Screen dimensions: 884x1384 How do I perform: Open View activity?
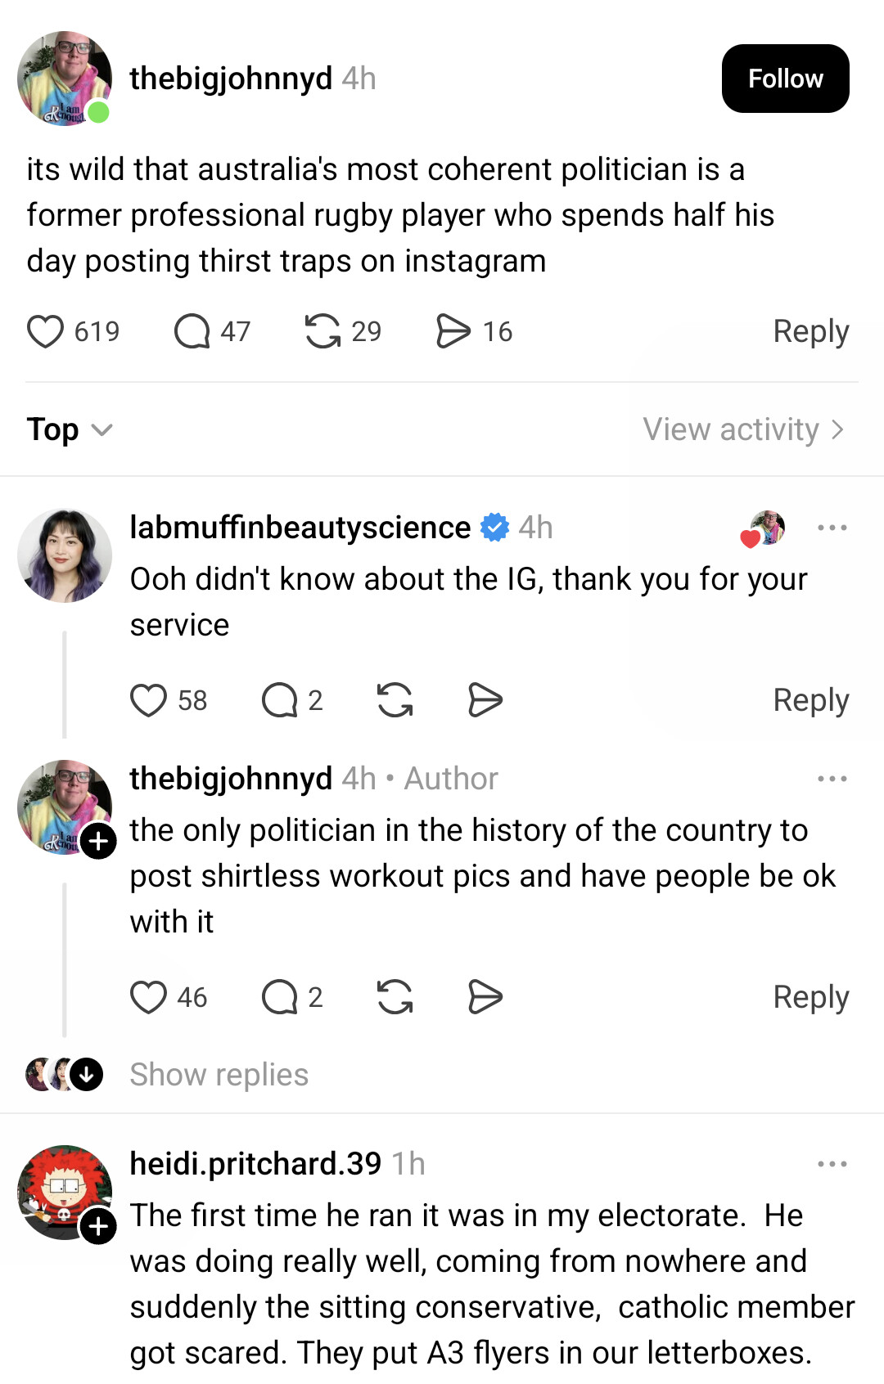click(x=742, y=429)
